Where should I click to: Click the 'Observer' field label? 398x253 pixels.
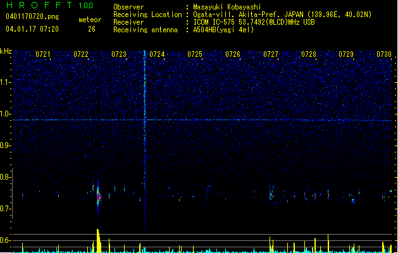(128, 7)
